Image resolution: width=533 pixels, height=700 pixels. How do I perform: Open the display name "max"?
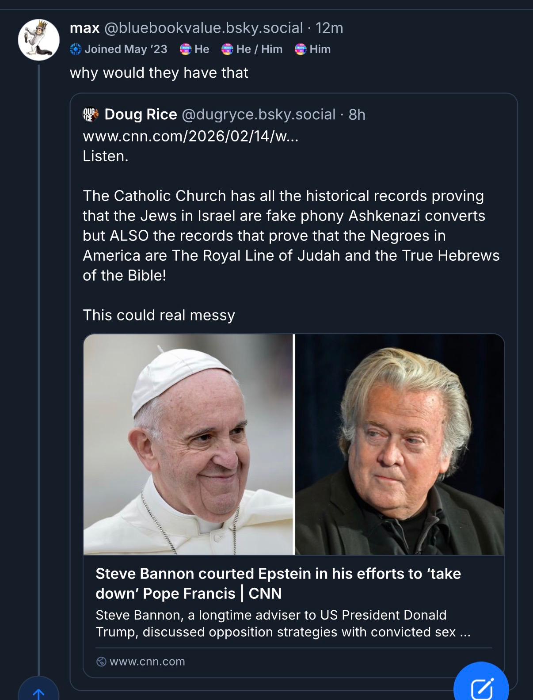coord(85,28)
